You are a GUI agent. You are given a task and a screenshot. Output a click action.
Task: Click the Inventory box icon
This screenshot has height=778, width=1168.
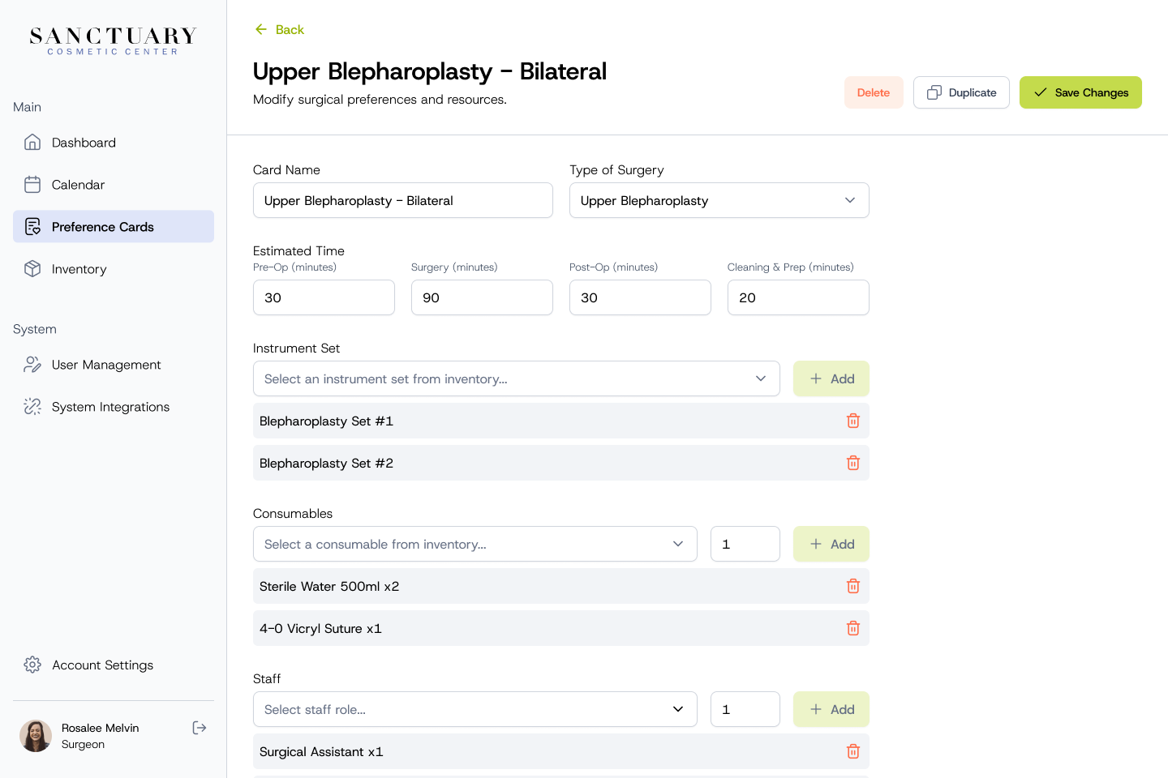pyautogui.click(x=32, y=269)
